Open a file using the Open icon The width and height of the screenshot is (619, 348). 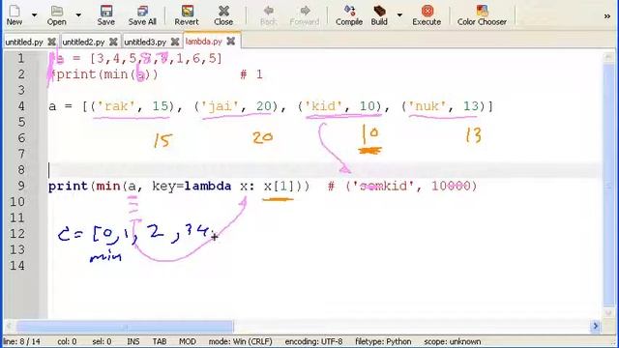57,15
